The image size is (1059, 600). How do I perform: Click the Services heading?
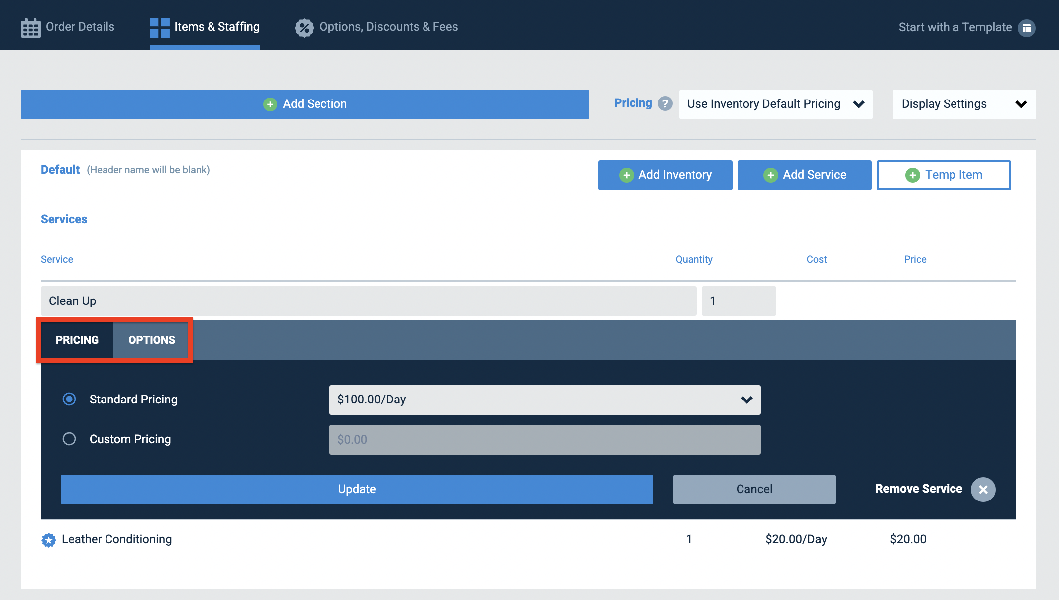64,219
